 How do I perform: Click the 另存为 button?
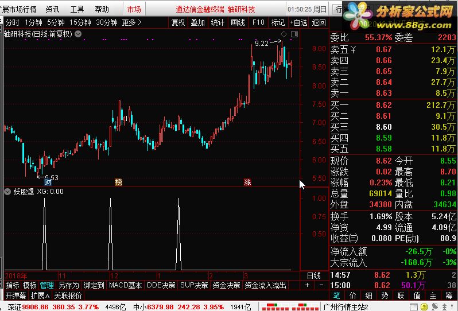click(69, 285)
